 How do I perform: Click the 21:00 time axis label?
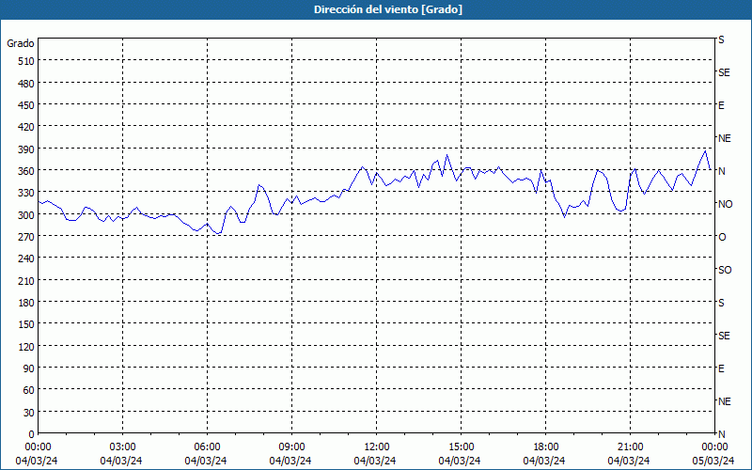[x=630, y=447]
